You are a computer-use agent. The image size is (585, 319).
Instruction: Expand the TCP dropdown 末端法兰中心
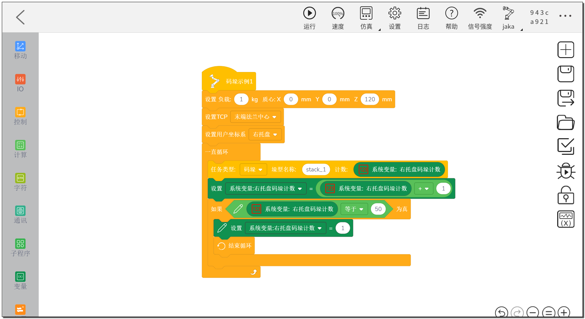[x=255, y=117]
